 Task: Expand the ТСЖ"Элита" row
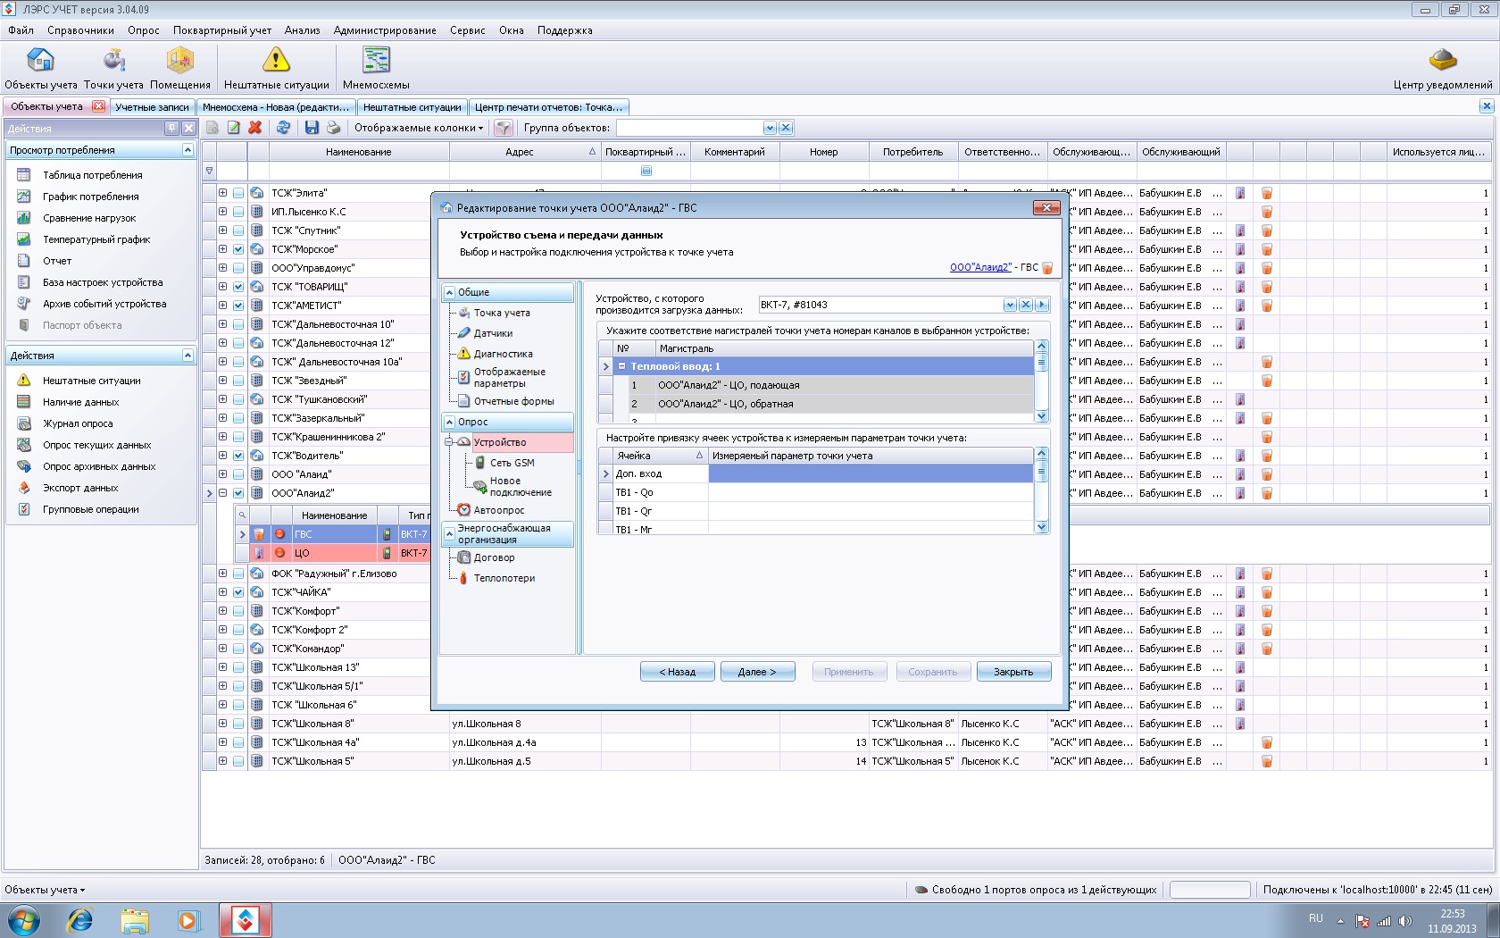click(222, 193)
